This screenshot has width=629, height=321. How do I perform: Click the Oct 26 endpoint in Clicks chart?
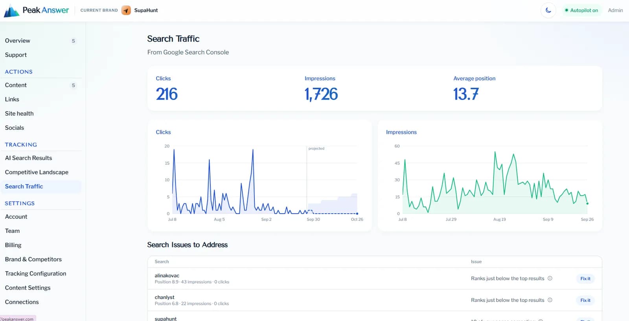click(357, 214)
